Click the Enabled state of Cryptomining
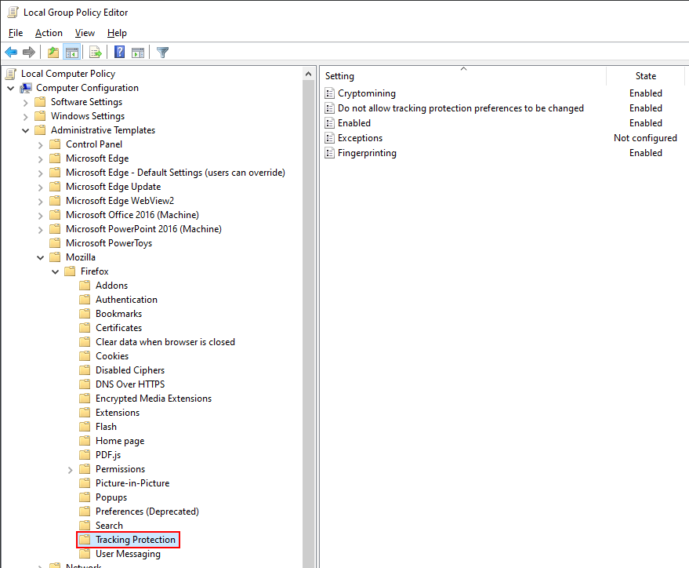 (646, 93)
